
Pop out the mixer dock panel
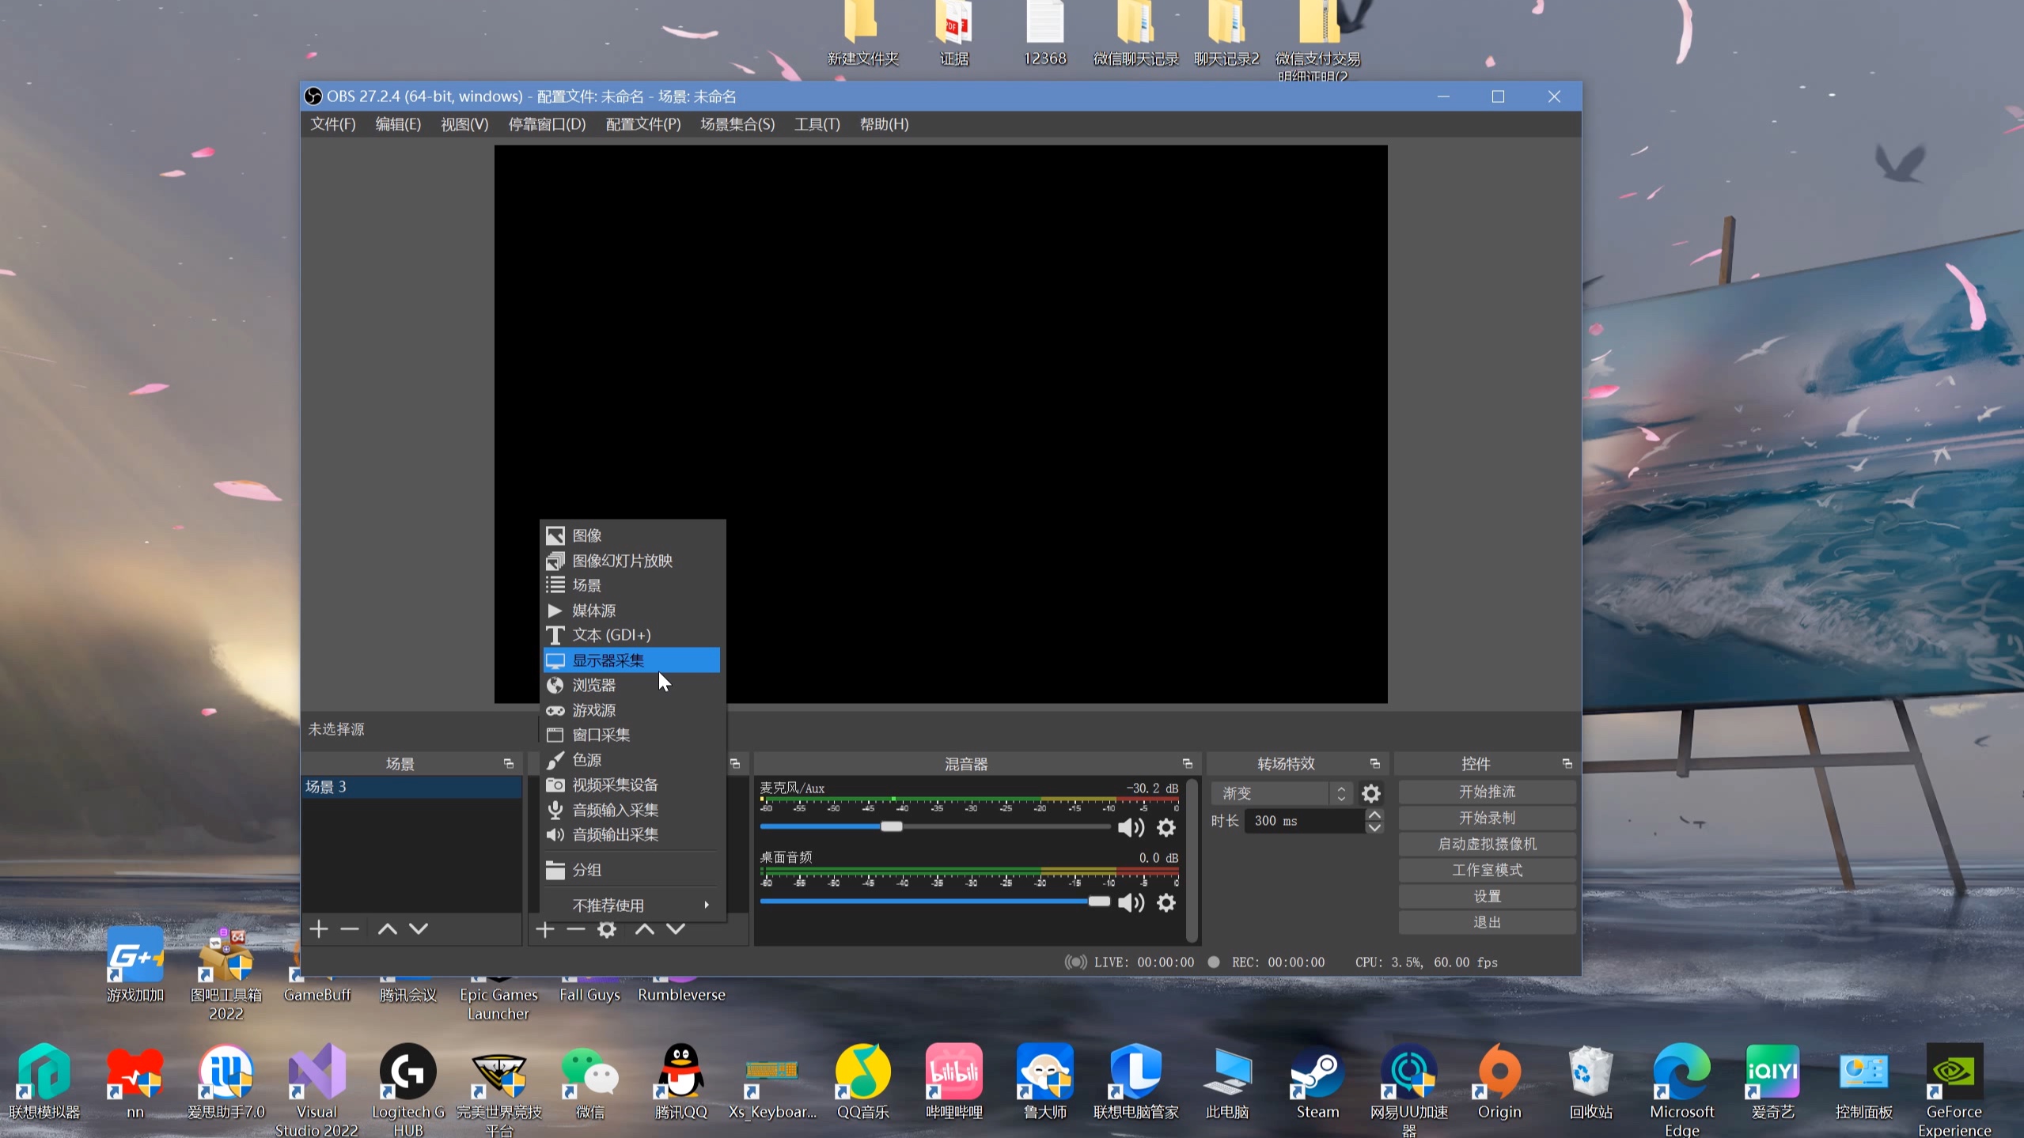click(x=1187, y=763)
